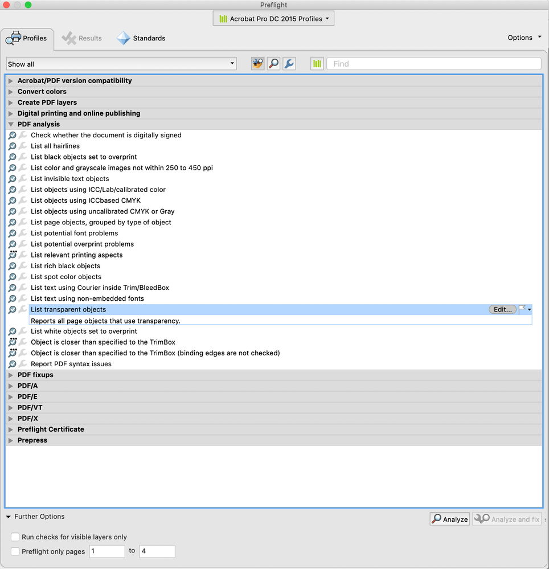Enable Run checks for visible layers only
This screenshot has height=569, width=549.
pos(15,537)
